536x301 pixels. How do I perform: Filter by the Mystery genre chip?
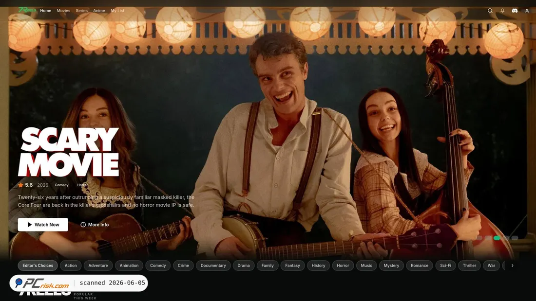tap(391, 266)
